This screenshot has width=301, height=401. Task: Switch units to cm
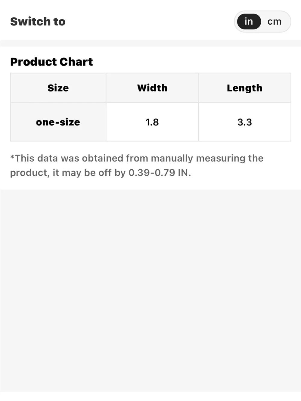point(274,21)
